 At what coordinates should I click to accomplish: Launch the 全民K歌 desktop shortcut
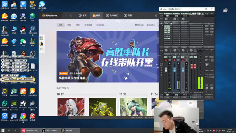(x=32, y=117)
